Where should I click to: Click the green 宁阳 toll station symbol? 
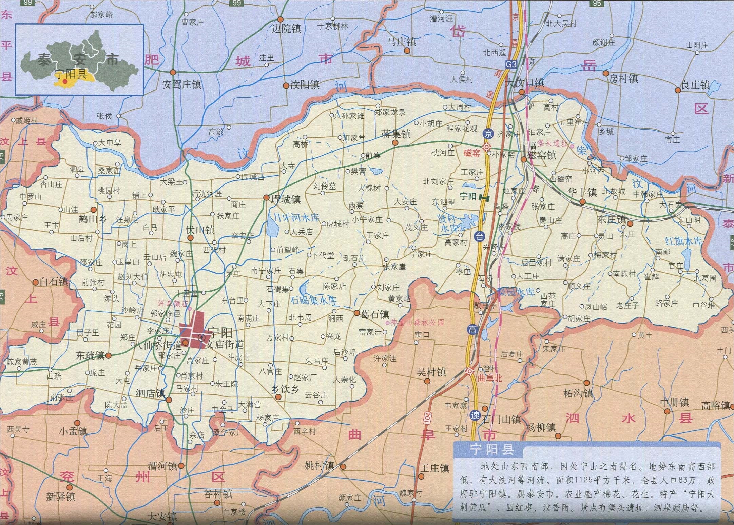(484, 198)
